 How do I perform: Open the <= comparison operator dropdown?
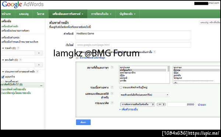[x=161, y=105]
